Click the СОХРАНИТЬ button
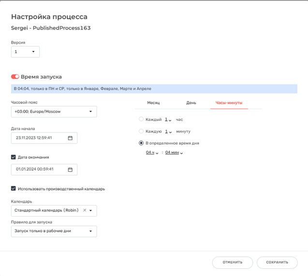 pyautogui.click(x=277, y=262)
